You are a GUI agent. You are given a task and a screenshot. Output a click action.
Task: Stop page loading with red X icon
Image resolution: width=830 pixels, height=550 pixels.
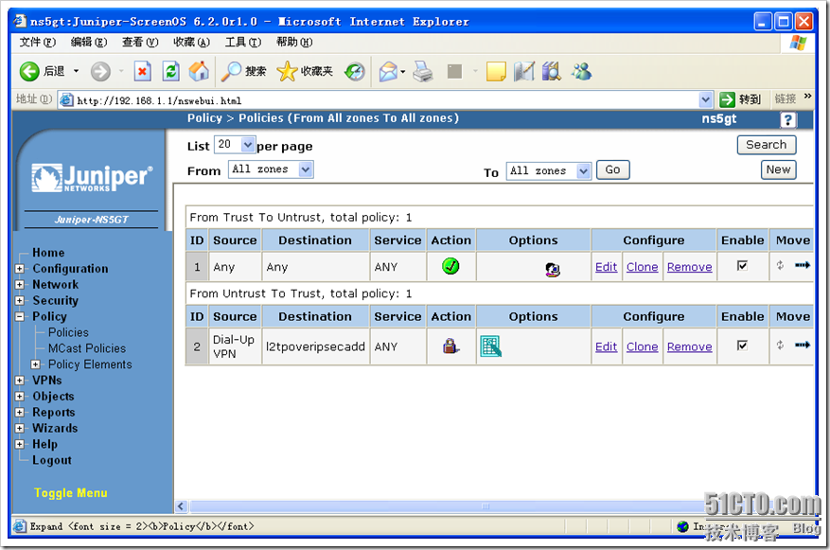tap(142, 71)
